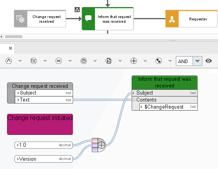218x169 pixels.
Task: Close the data flow tab
Action: tap(11, 48)
